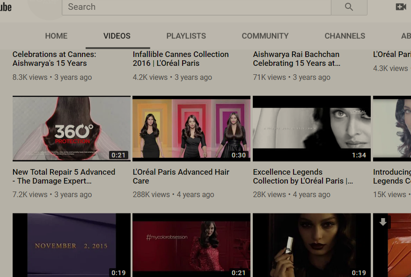This screenshot has height=277, width=411.
Task: Click the download arrow icon on orange thumbnail
Action: pyautogui.click(x=383, y=222)
